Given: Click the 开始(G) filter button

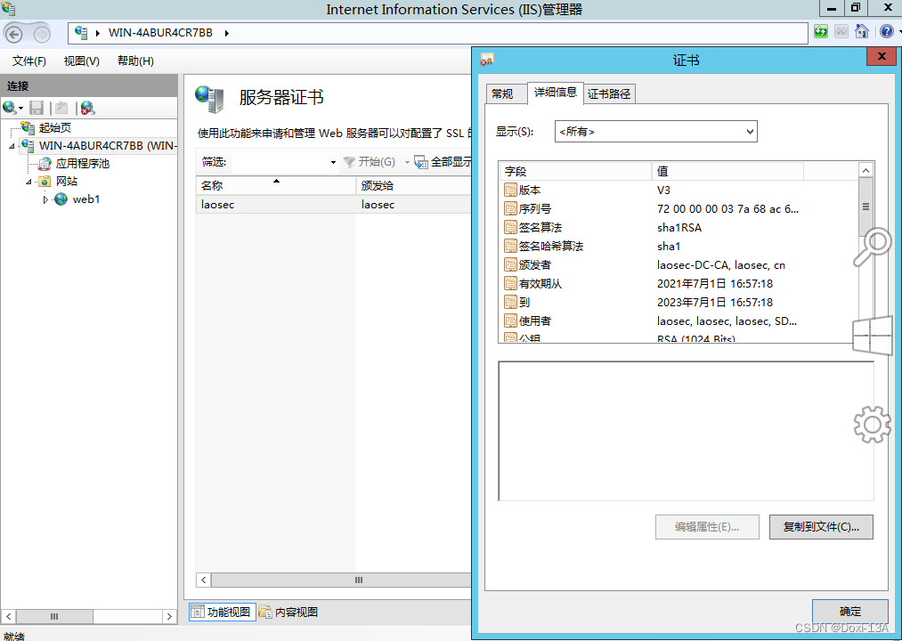Looking at the screenshot, I should (x=370, y=162).
